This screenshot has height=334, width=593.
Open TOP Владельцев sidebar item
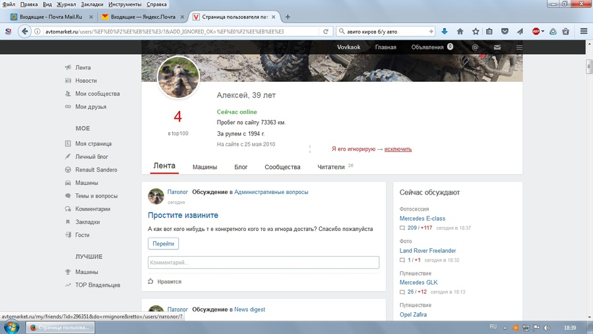point(98,285)
